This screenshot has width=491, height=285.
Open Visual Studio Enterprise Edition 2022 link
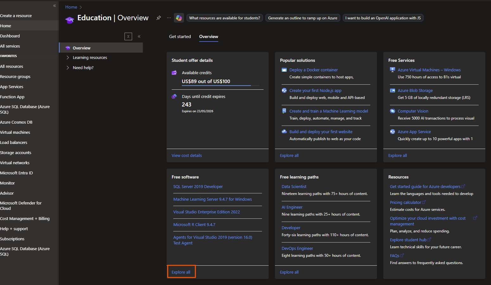point(207,212)
